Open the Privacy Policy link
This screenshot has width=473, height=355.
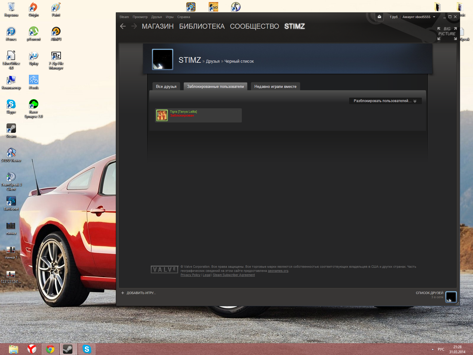tap(190, 275)
